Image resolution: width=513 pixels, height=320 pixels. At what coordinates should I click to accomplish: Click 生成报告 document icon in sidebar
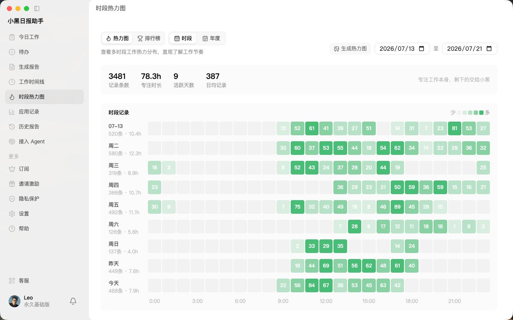[x=12, y=67]
